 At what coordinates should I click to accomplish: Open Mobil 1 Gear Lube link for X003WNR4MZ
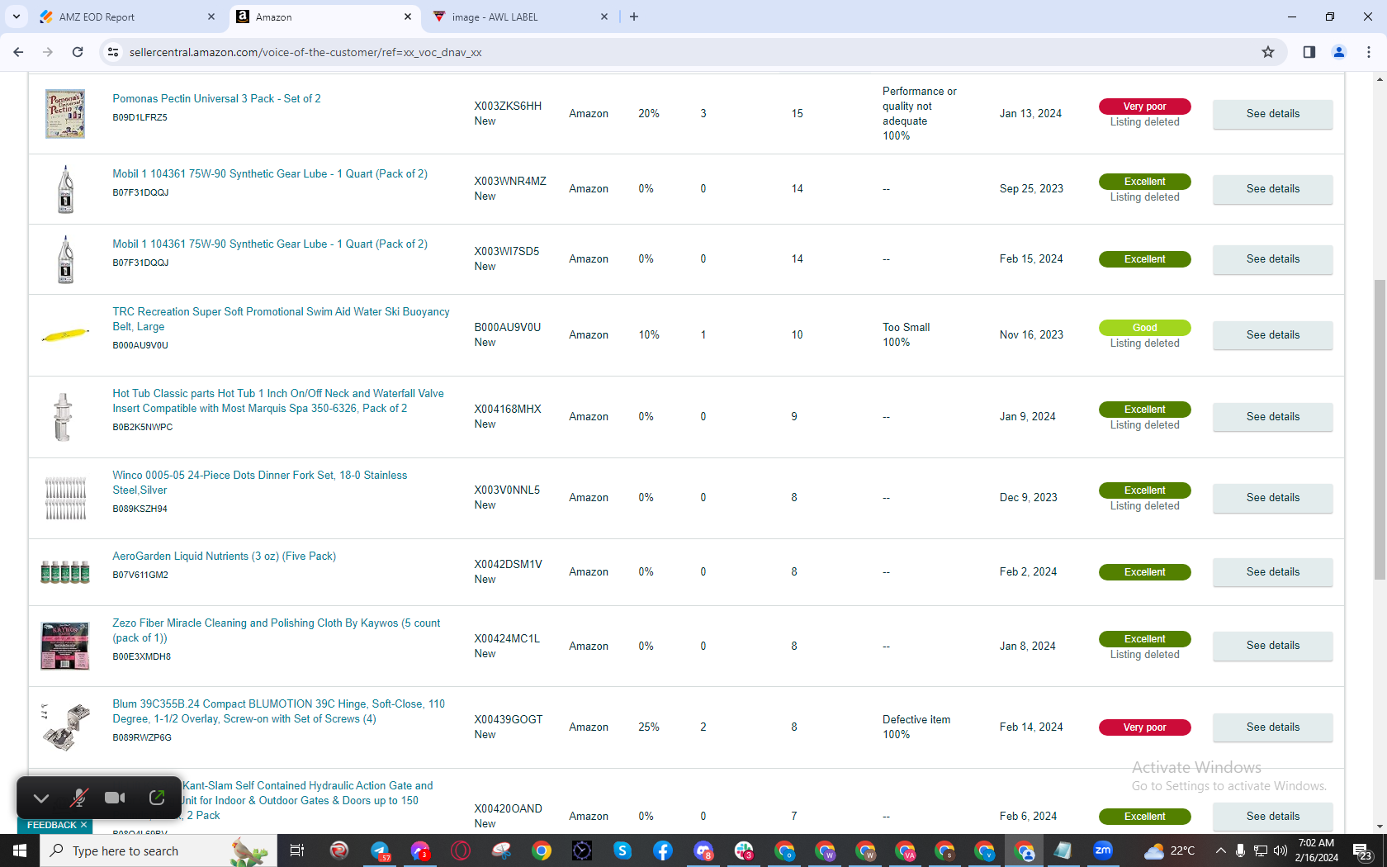(x=270, y=173)
